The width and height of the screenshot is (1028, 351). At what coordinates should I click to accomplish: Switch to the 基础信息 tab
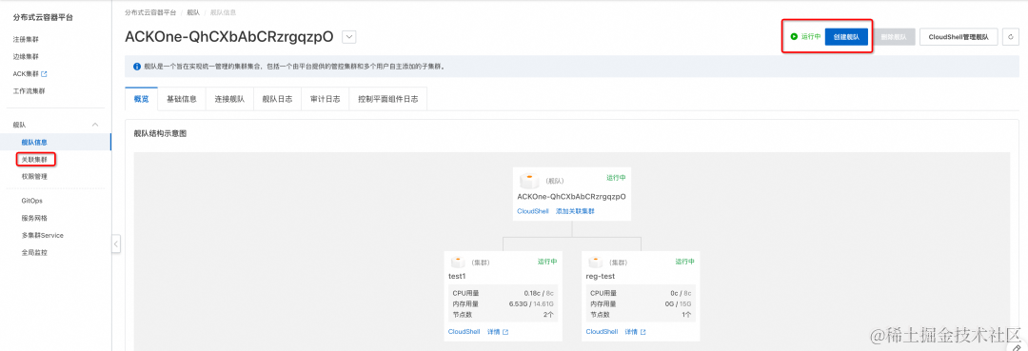tap(182, 100)
